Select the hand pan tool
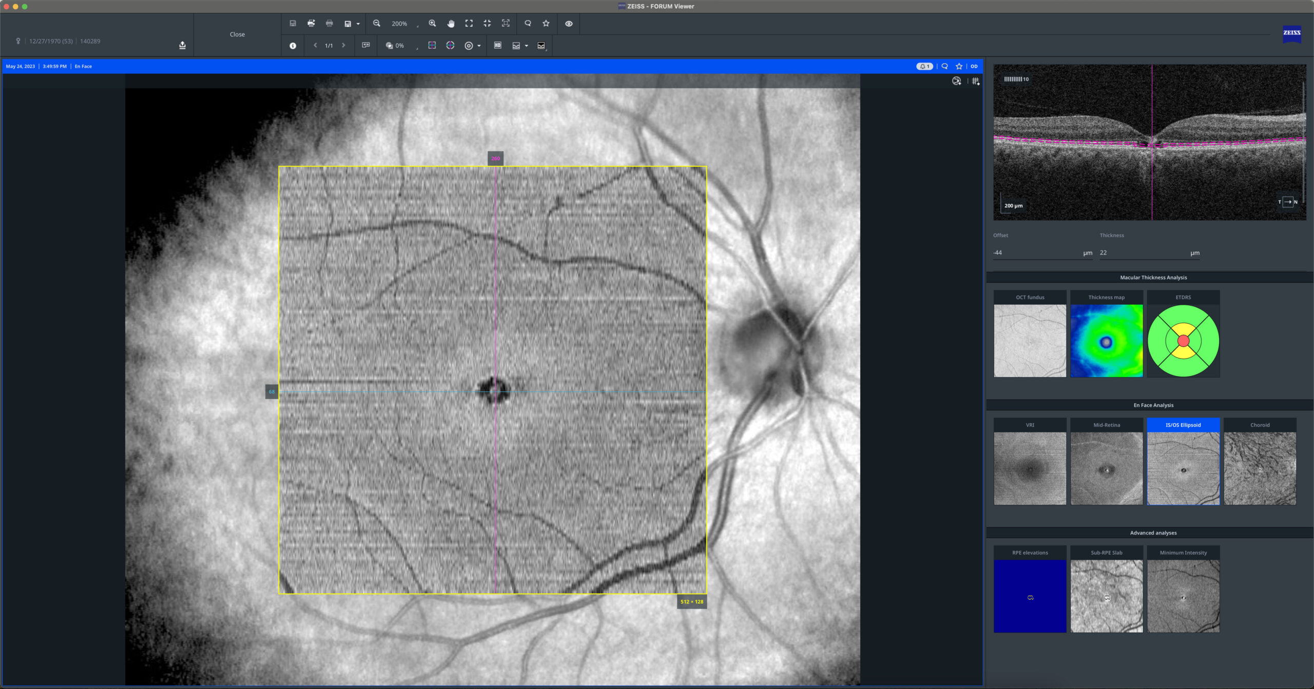Screen dimensions: 1314x689 click(451, 24)
